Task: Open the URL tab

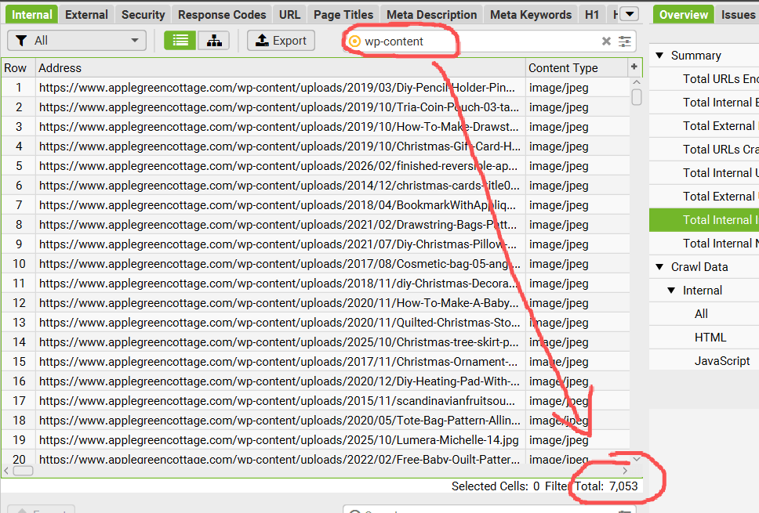Action: click(x=290, y=15)
